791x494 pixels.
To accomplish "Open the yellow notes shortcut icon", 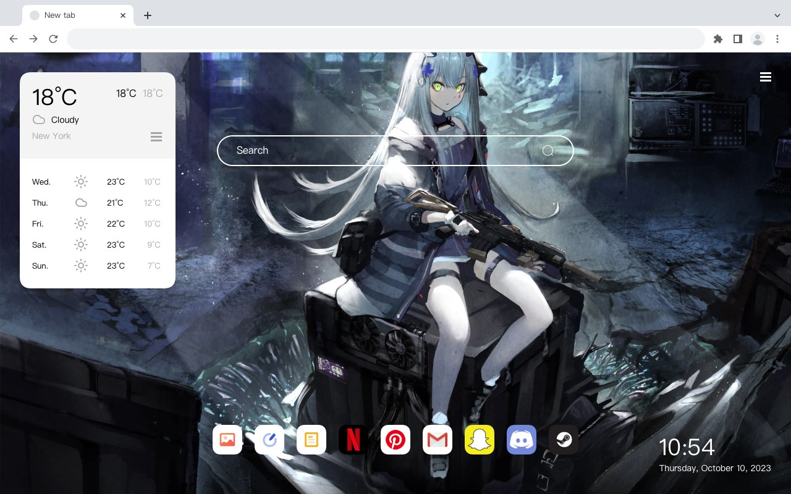I will tap(311, 440).
